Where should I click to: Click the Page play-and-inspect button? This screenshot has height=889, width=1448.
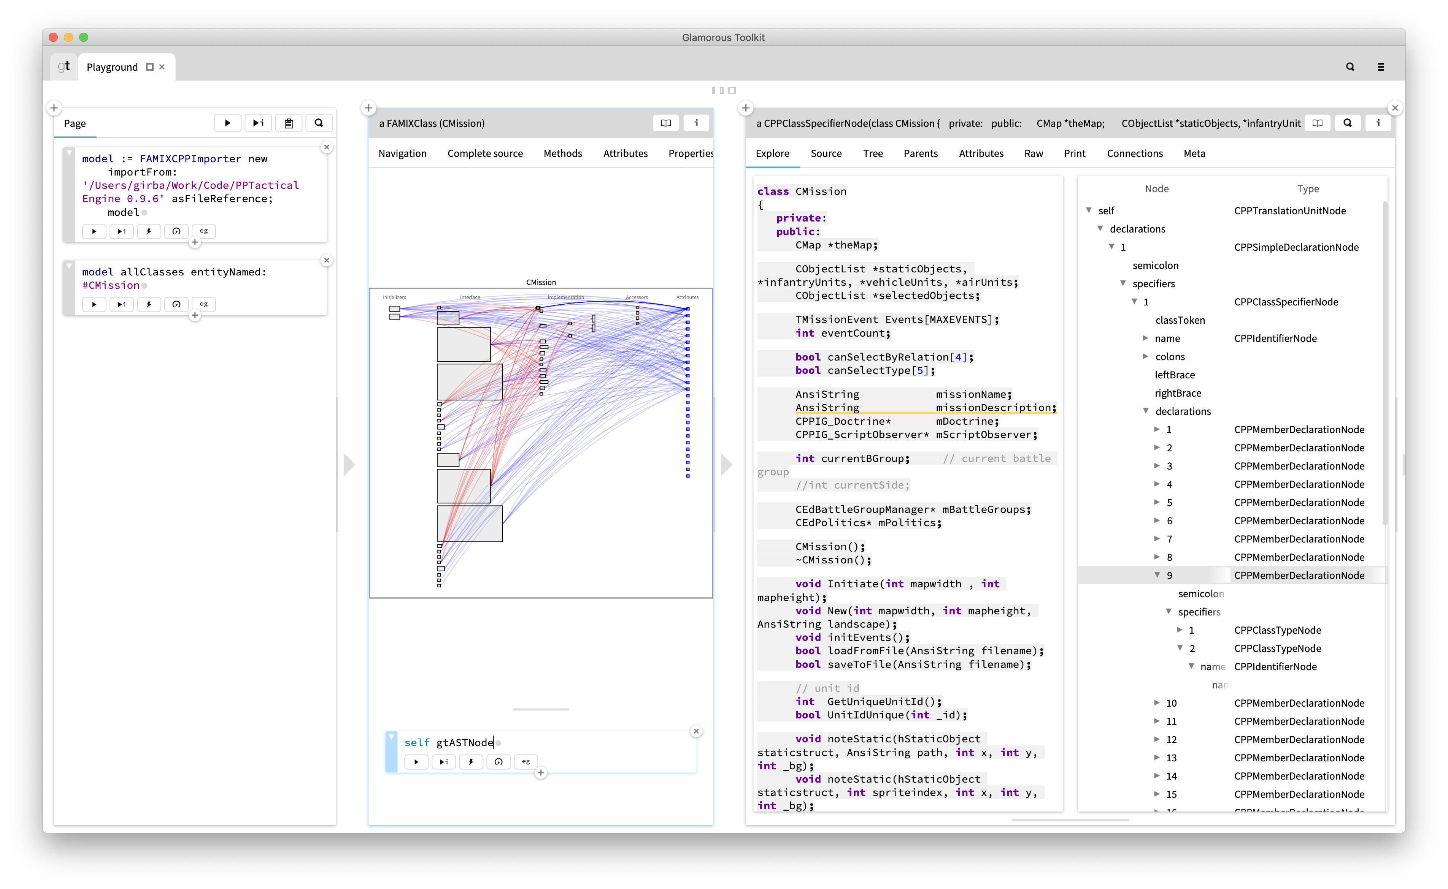(258, 123)
